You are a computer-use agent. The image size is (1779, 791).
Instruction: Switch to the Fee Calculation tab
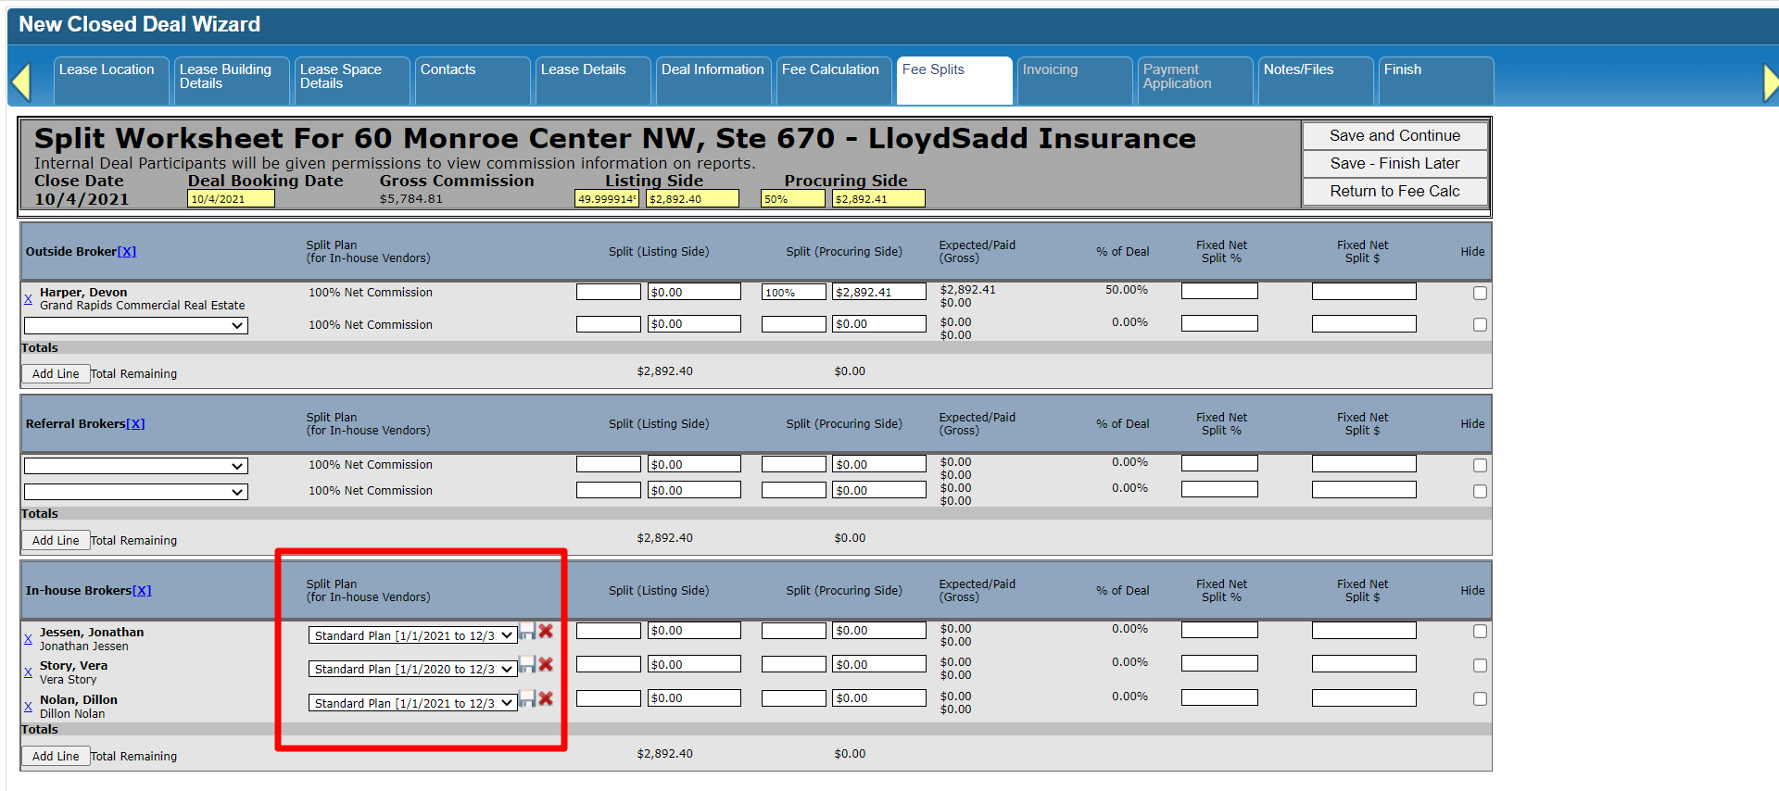coord(830,70)
